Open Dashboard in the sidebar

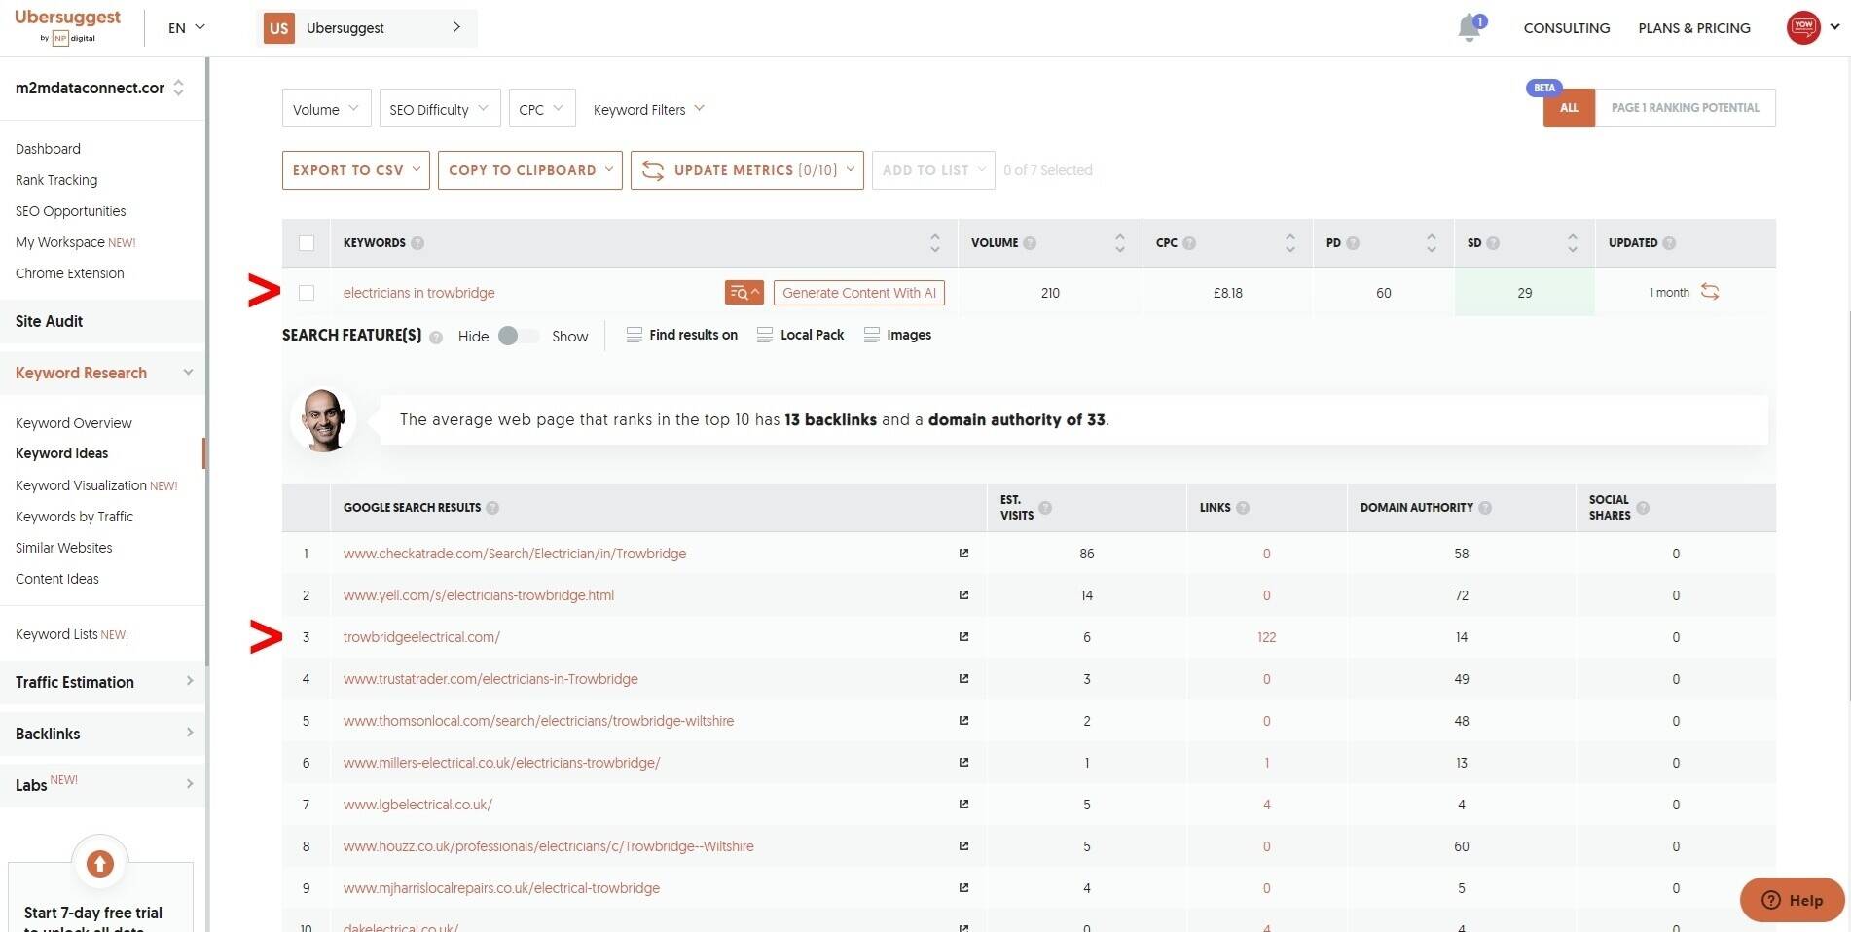48,149
